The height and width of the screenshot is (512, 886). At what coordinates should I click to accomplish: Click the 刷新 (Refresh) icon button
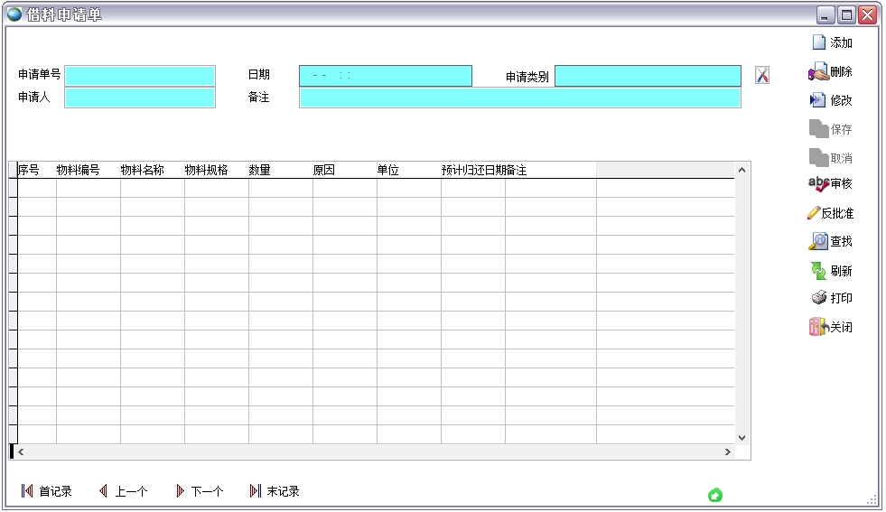pos(818,270)
